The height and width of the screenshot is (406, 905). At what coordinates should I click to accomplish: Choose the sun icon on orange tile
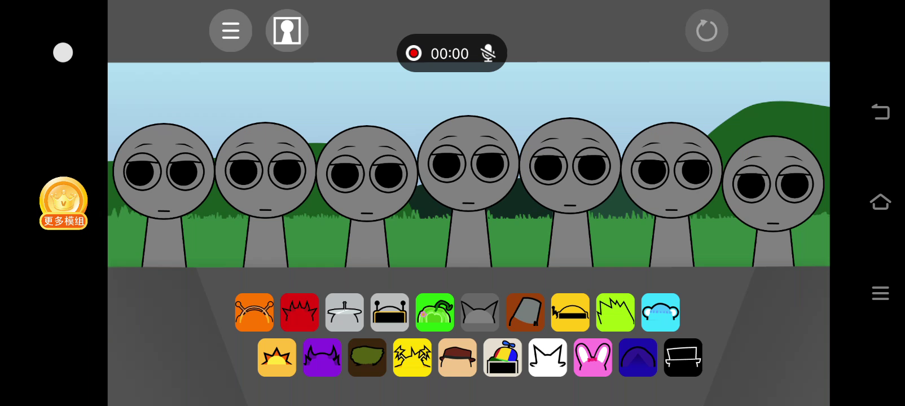[276, 358]
